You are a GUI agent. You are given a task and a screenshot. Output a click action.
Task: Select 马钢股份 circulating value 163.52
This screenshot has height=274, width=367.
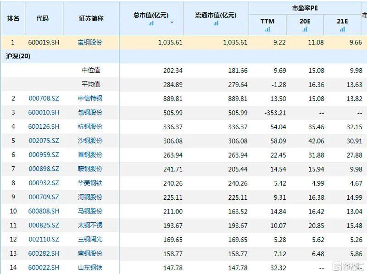(x=238, y=211)
